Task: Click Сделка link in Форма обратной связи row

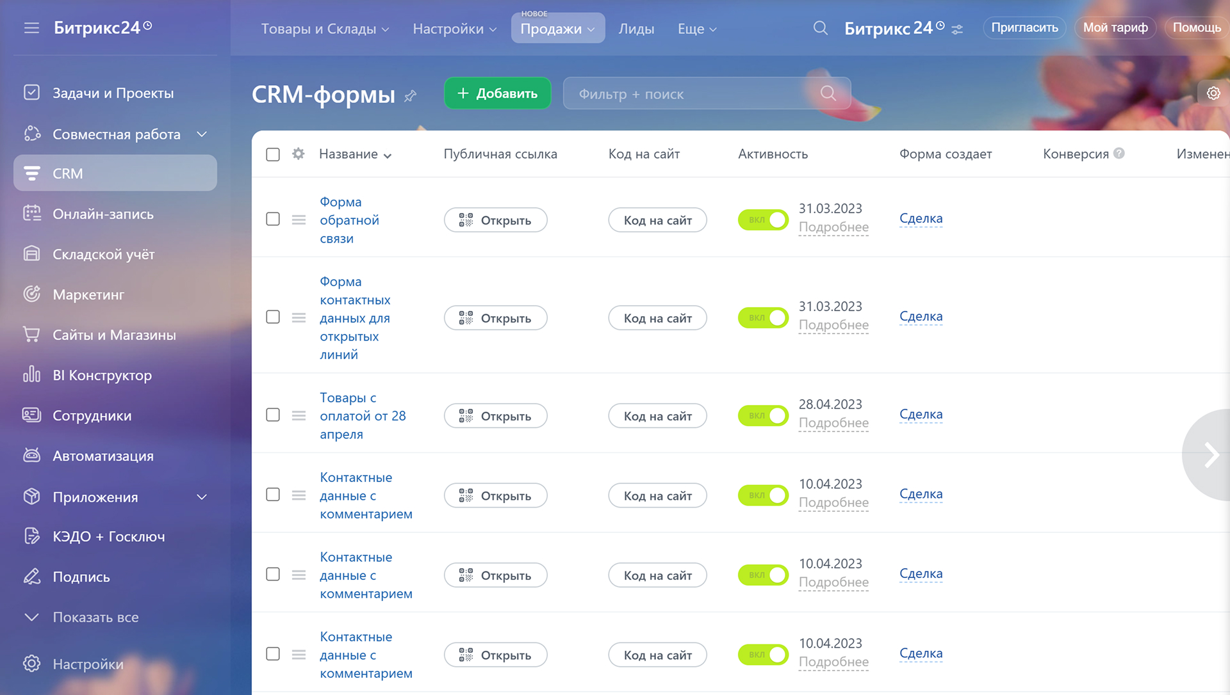Action: [x=921, y=218]
